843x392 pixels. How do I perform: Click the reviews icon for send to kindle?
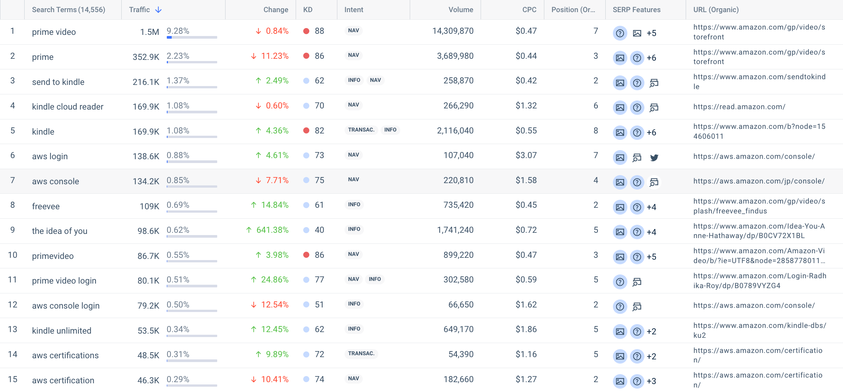tap(654, 83)
